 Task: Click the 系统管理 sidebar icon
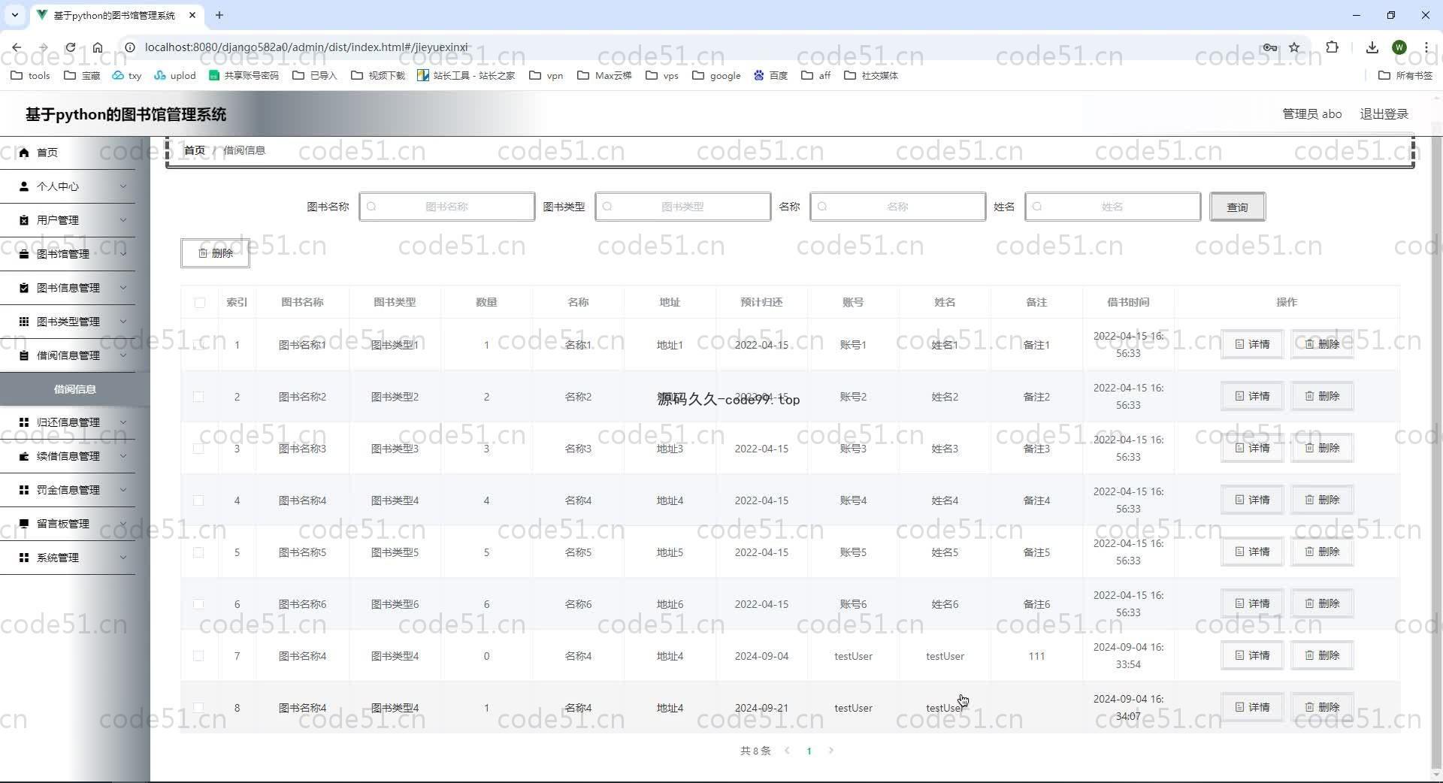pyautogui.click(x=24, y=558)
